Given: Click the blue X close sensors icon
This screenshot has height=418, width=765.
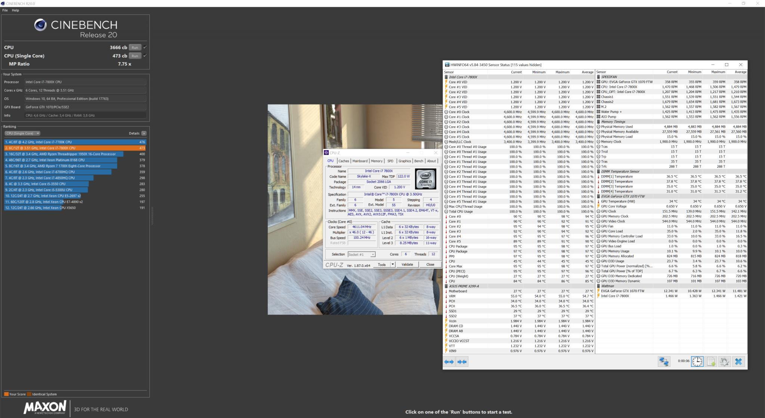Looking at the screenshot, I should pyautogui.click(x=738, y=361).
